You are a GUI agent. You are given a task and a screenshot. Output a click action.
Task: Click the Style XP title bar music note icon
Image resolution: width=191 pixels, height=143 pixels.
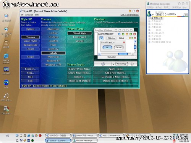click(x=21, y=11)
